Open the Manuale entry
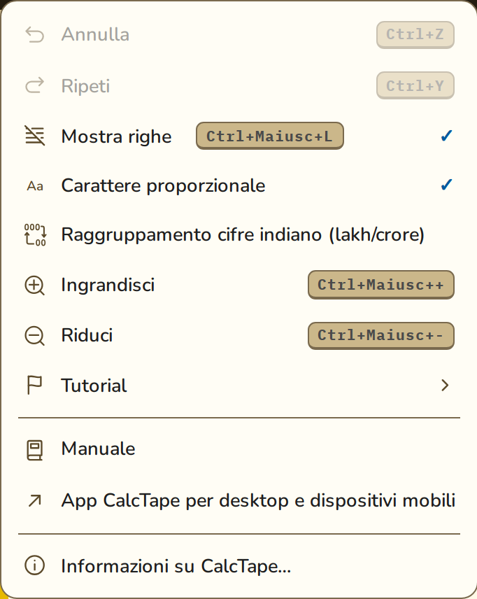The image size is (477, 599). click(239, 449)
